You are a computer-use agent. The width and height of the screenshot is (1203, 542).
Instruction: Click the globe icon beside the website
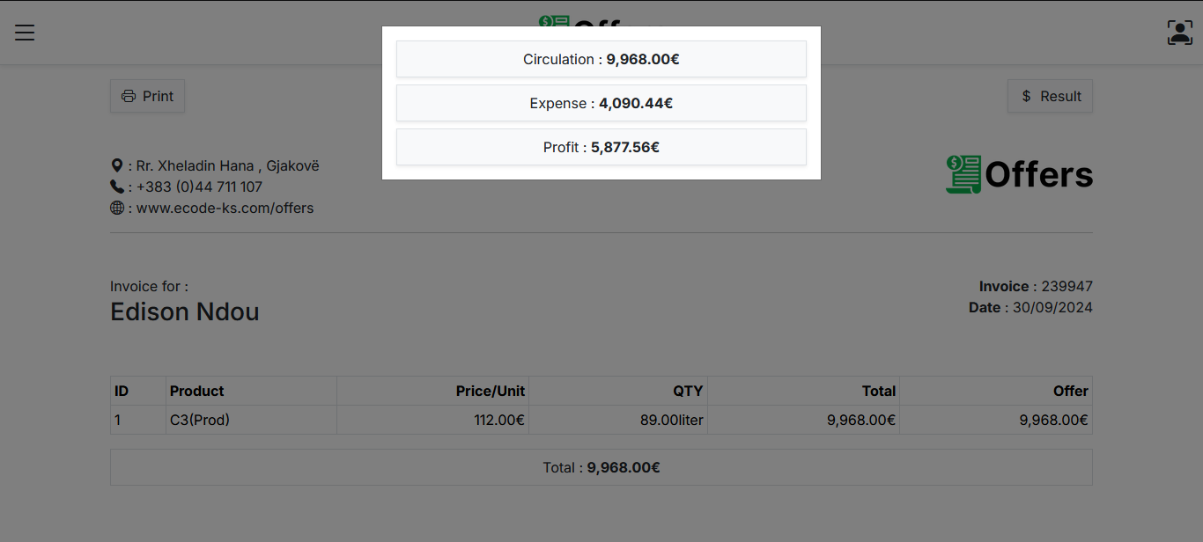pyautogui.click(x=117, y=209)
